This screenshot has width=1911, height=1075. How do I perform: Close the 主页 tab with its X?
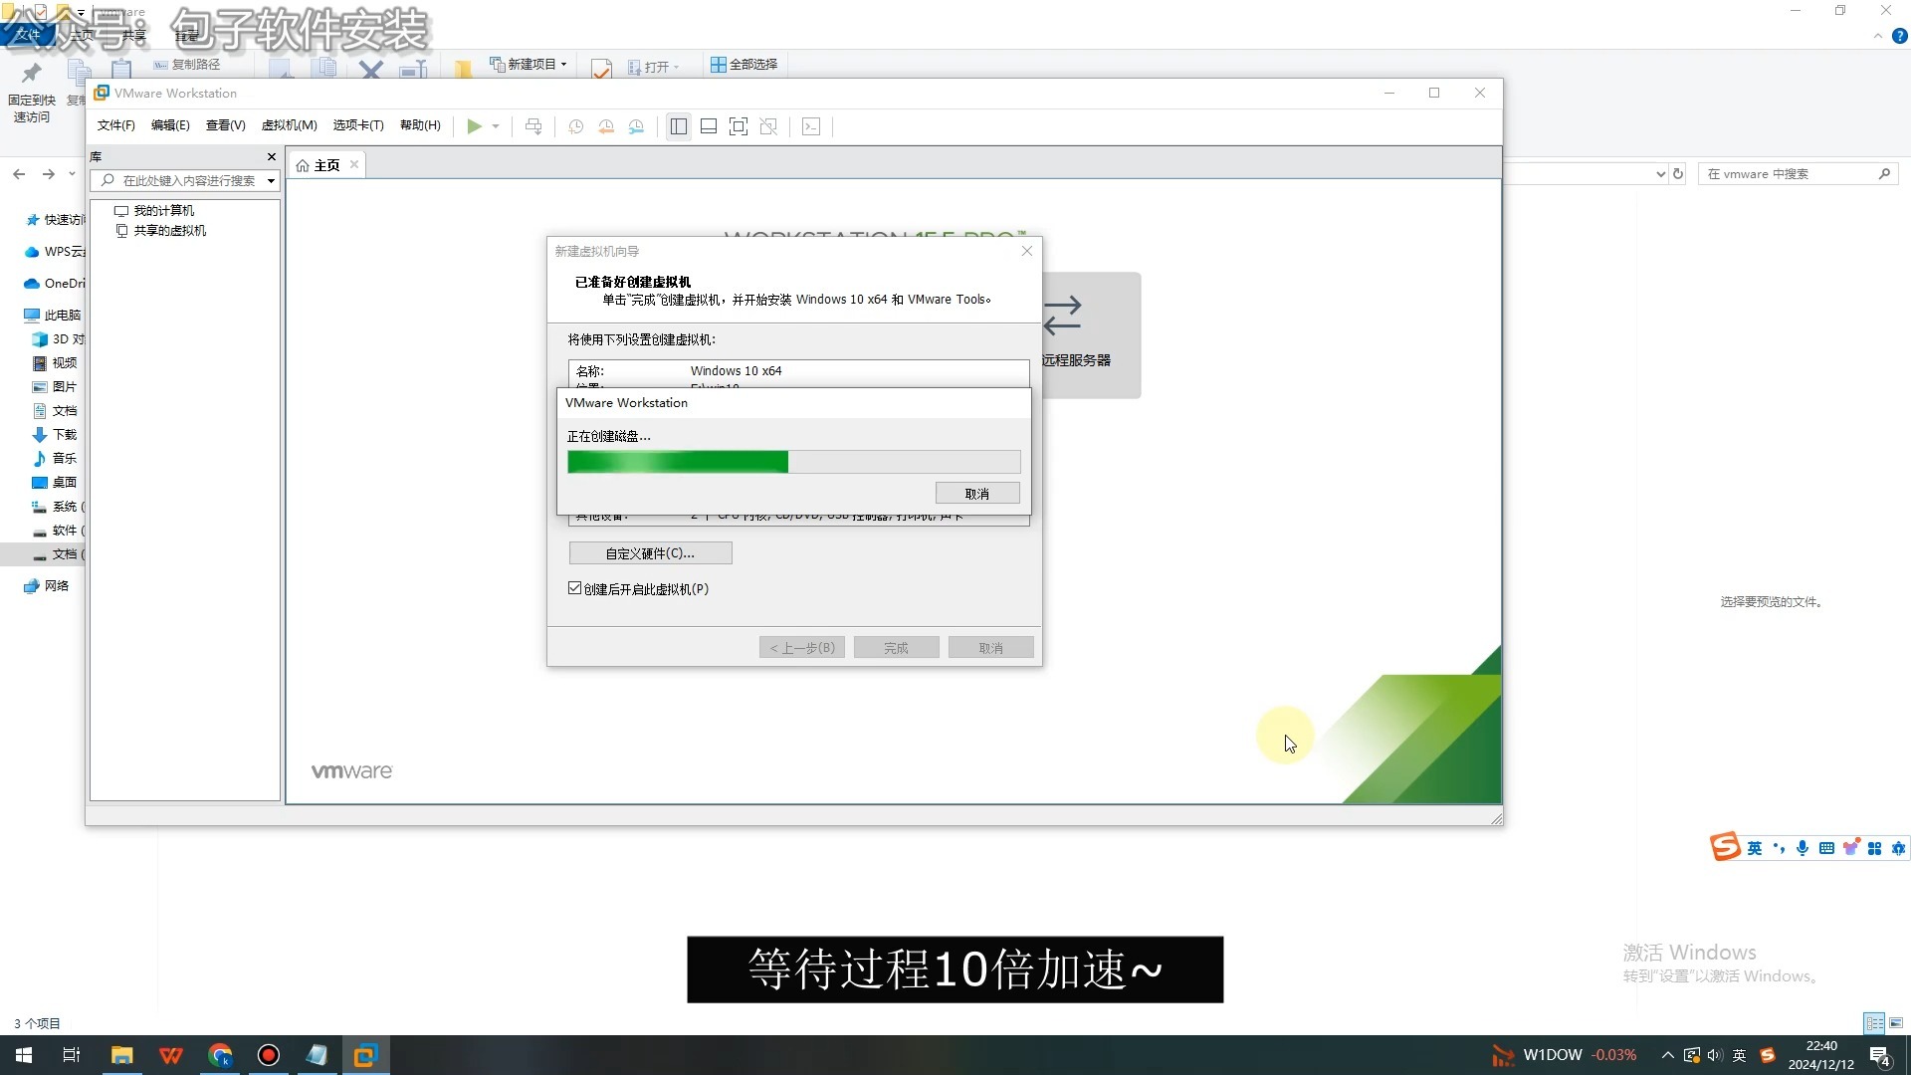point(354,164)
